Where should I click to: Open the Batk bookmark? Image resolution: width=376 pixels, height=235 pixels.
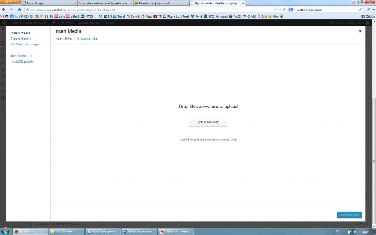[262, 16]
